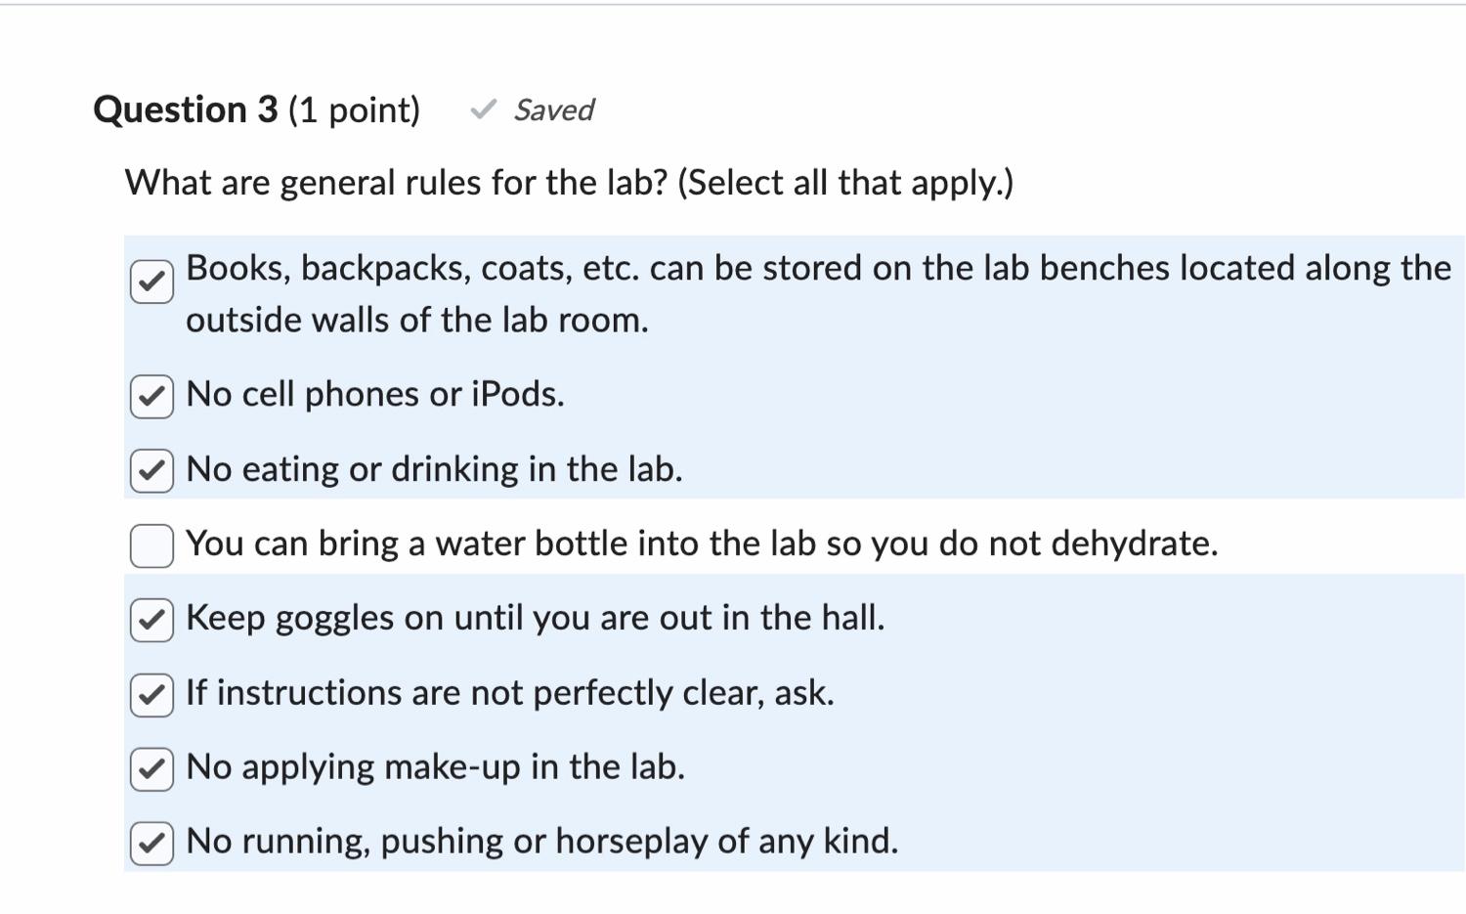
Task: Uncheck the 'No cell phones or iPods' option
Action: [x=151, y=395]
